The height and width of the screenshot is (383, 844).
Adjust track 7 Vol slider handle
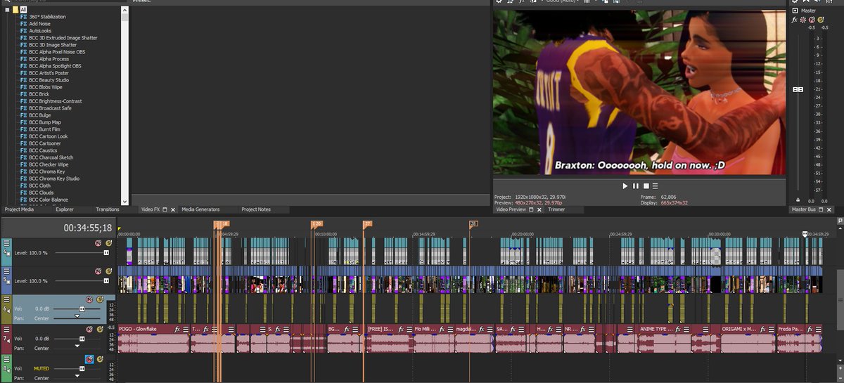[82, 339]
